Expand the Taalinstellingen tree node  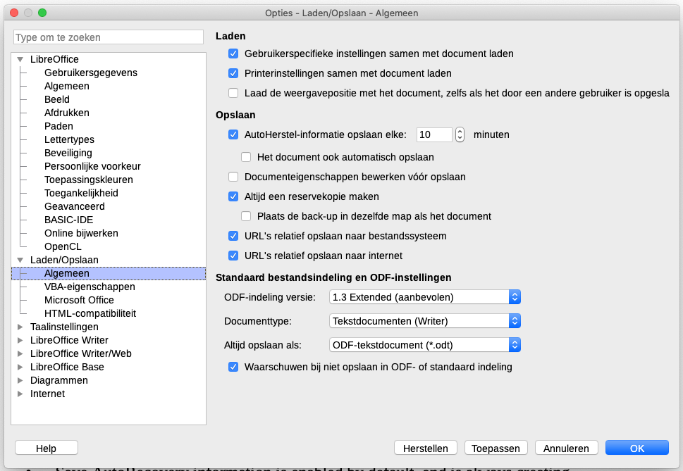[20, 327]
